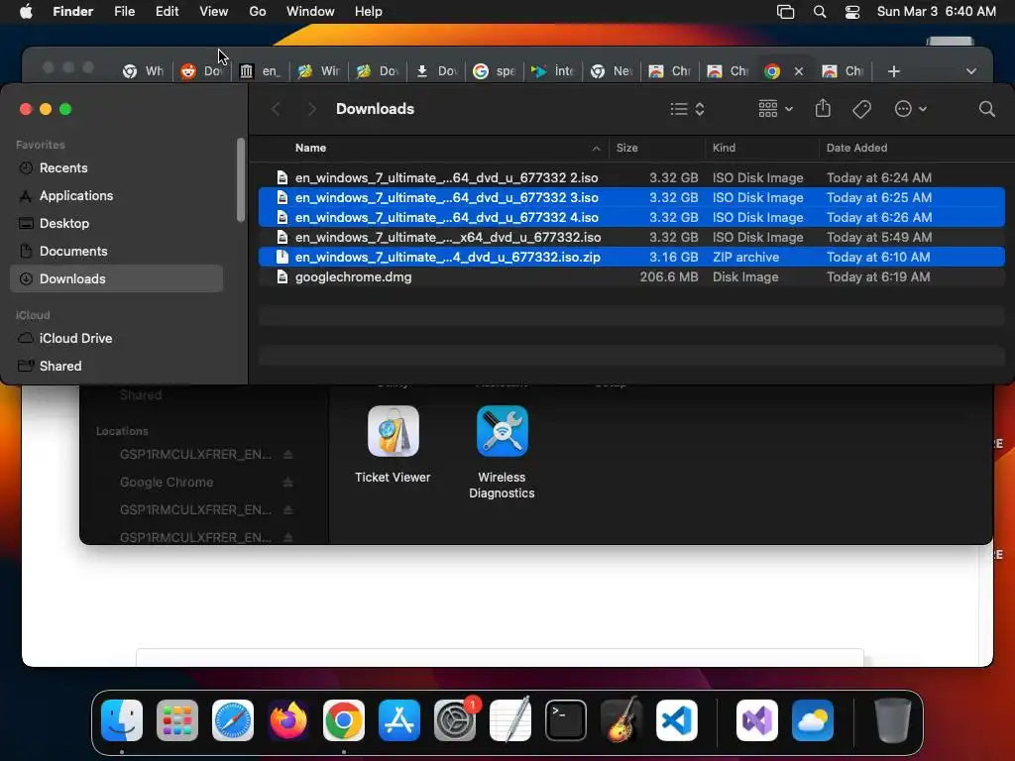Sort by the Kind column header
The height and width of the screenshot is (761, 1015).
click(x=761, y=149)
